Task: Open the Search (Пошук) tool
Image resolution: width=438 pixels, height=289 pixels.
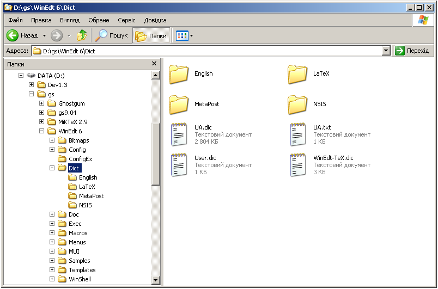Action: point(111,36)
